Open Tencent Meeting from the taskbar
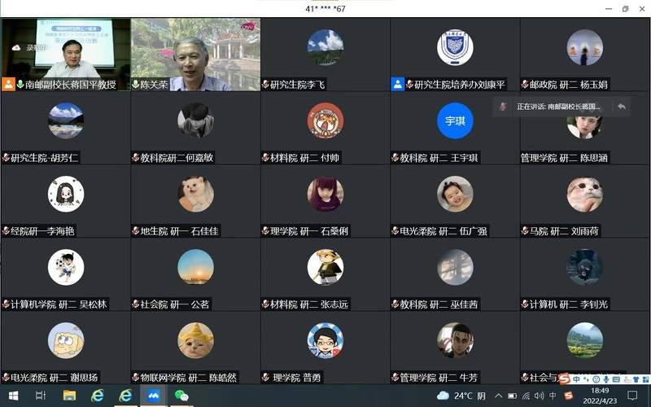The width and height of the screenshot is (651, 407). click(153, 396)
